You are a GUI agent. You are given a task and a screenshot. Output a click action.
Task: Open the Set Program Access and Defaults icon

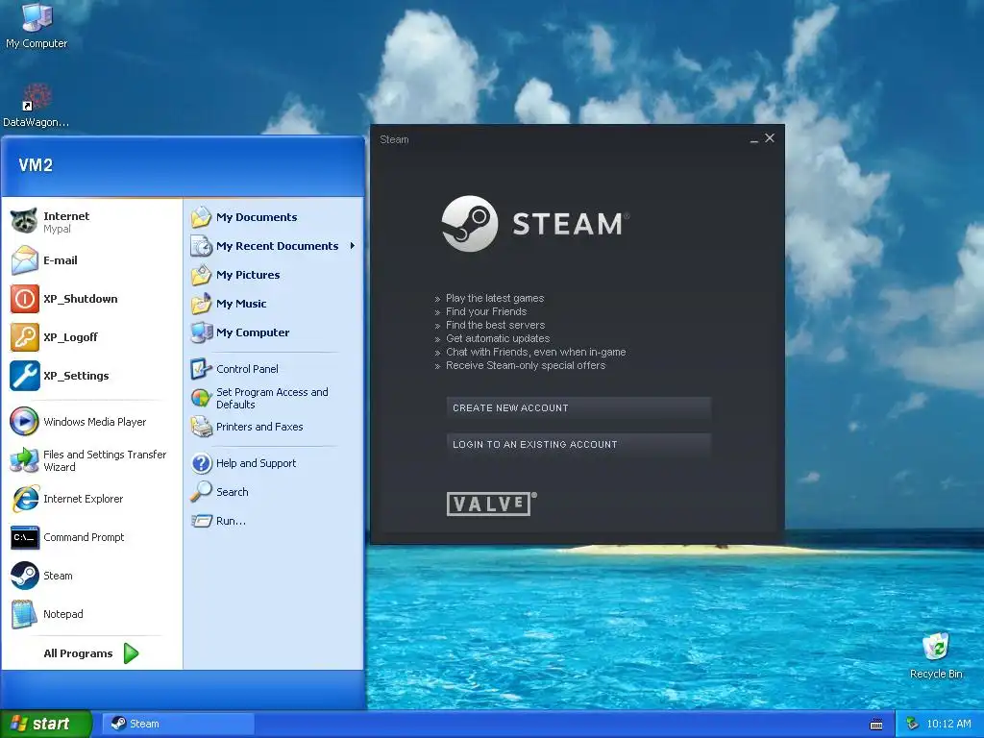click(x=201, y=398)
